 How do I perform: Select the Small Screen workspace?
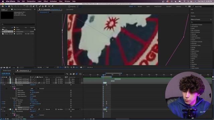[158, 6]
